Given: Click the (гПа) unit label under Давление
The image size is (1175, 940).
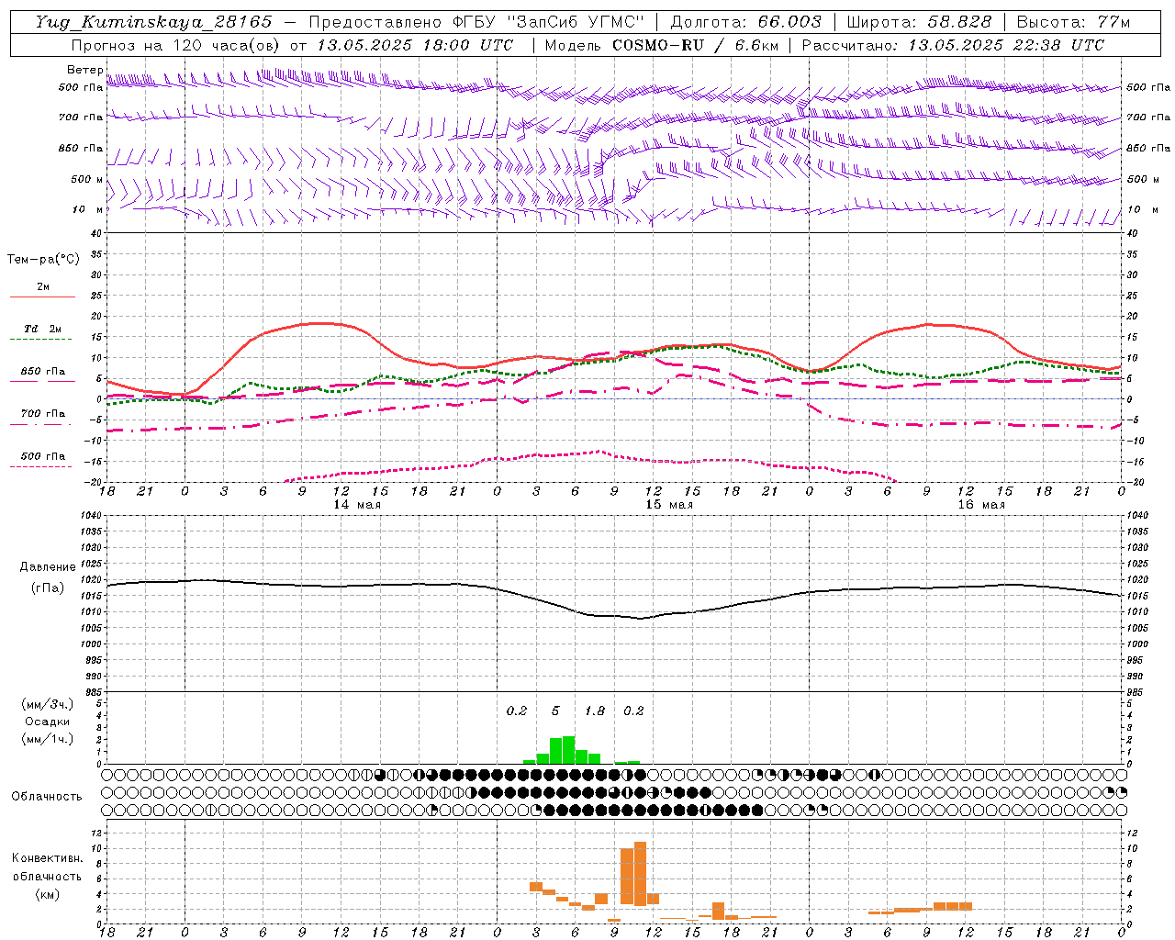Looking at the screenshot, I should [x=48, y=587].
